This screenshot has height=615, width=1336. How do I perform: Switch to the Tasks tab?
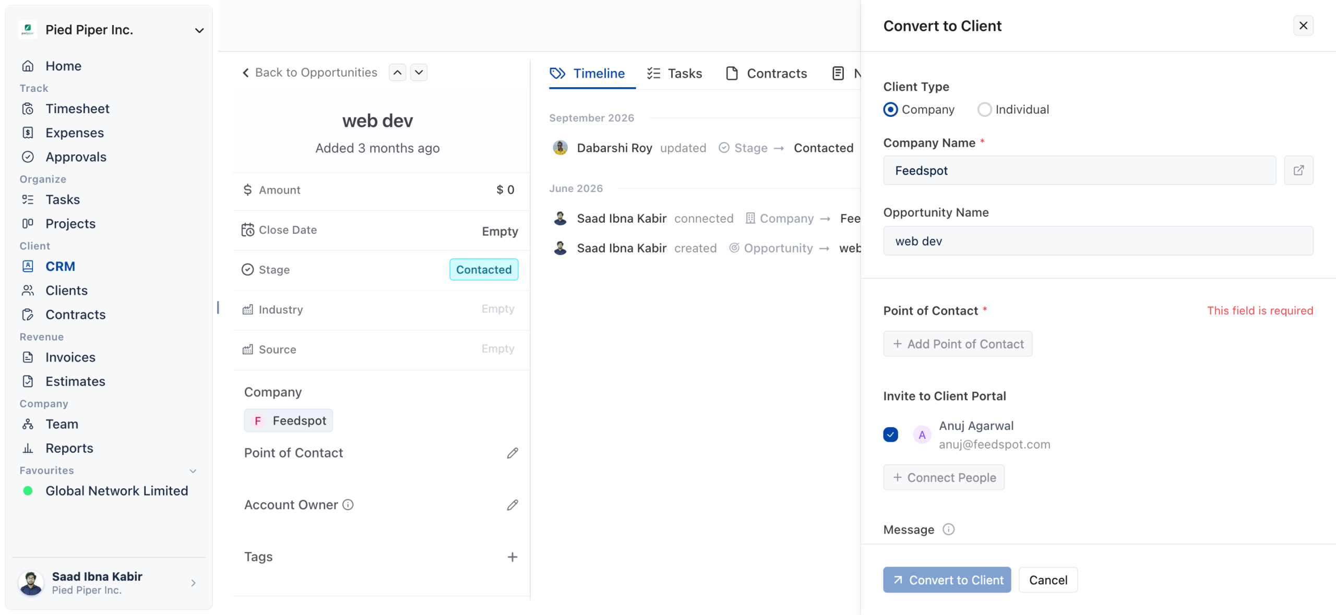[674, 74]
